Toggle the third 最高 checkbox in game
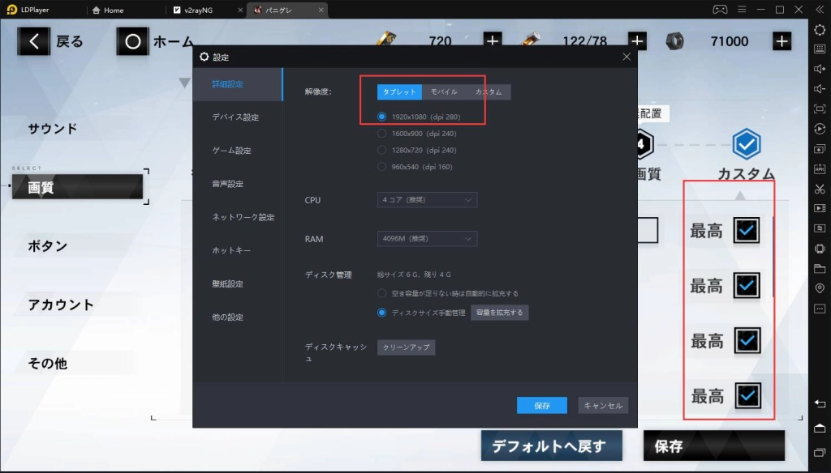The image size is (831, 473). click(x=747, y=340)
